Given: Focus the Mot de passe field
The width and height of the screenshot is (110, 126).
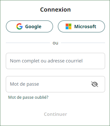Looking at the screenshot, I should pos(55,84).
